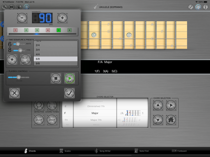Viewport: 210px width, 157px height.
Task: Tap the F/A Major chord name
Action: click(x=105, y=62)
